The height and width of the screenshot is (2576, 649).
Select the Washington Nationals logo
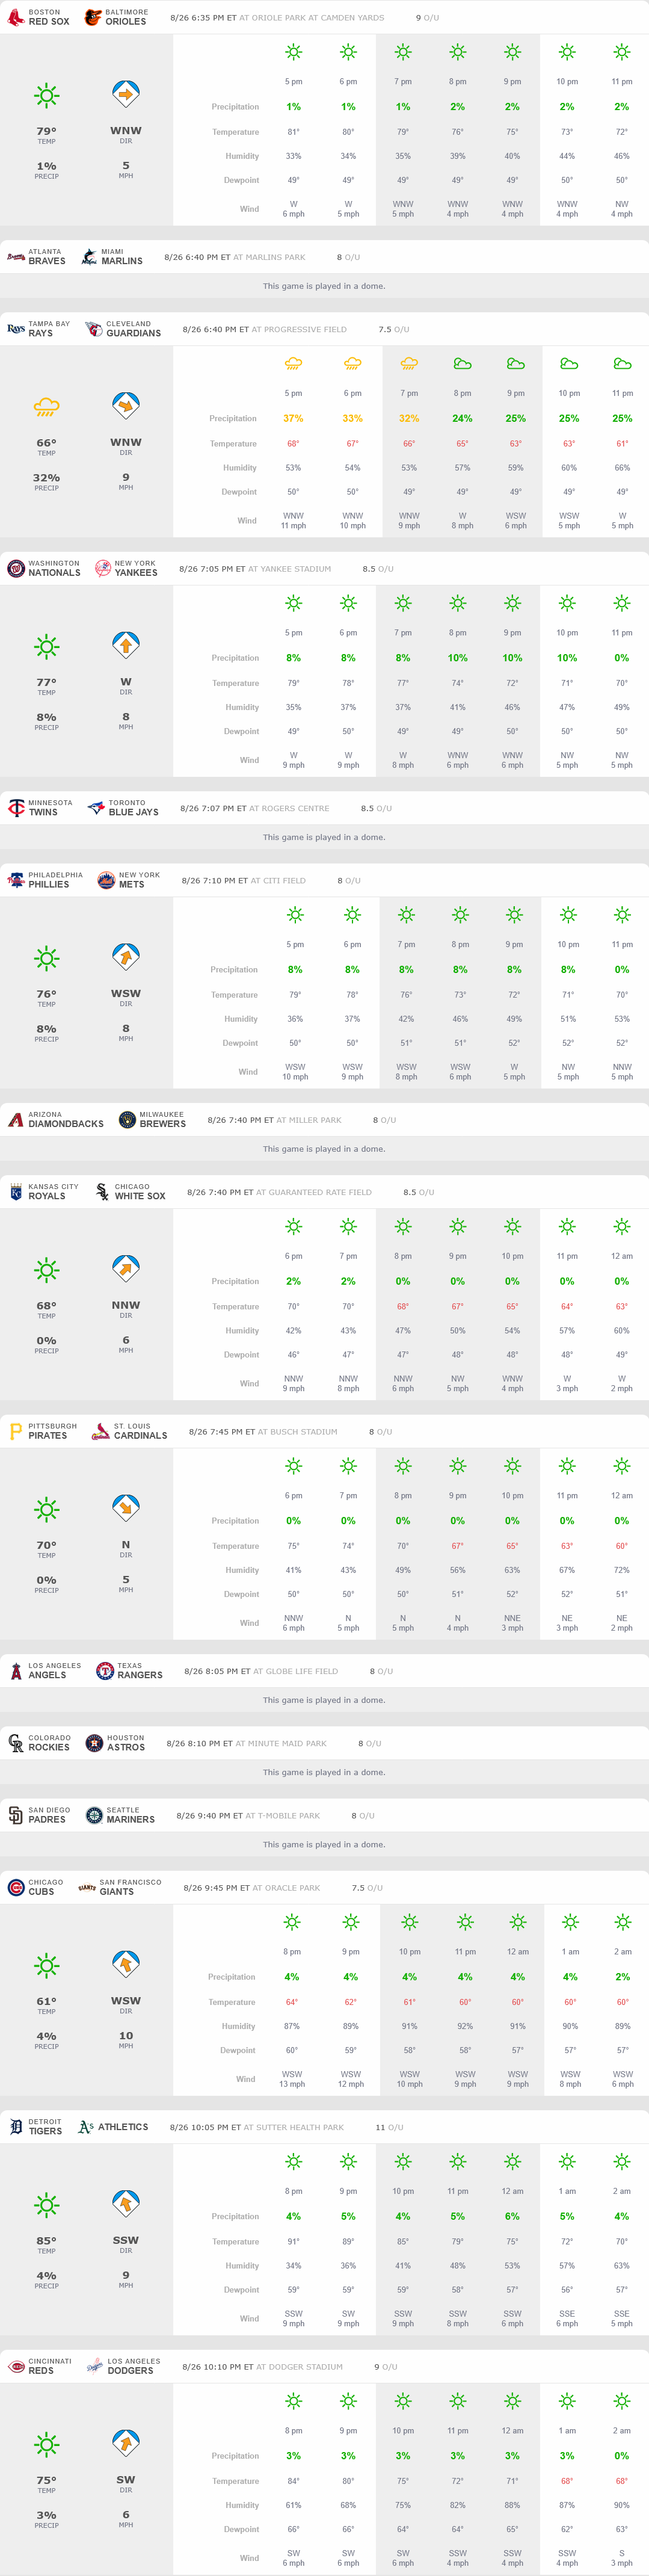click(16, 568)
